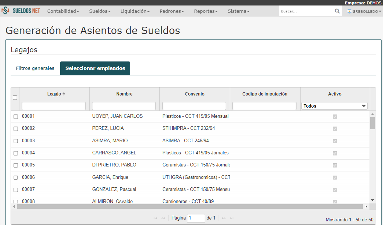Click the Código de imputación column header

(x=265, y=94)
